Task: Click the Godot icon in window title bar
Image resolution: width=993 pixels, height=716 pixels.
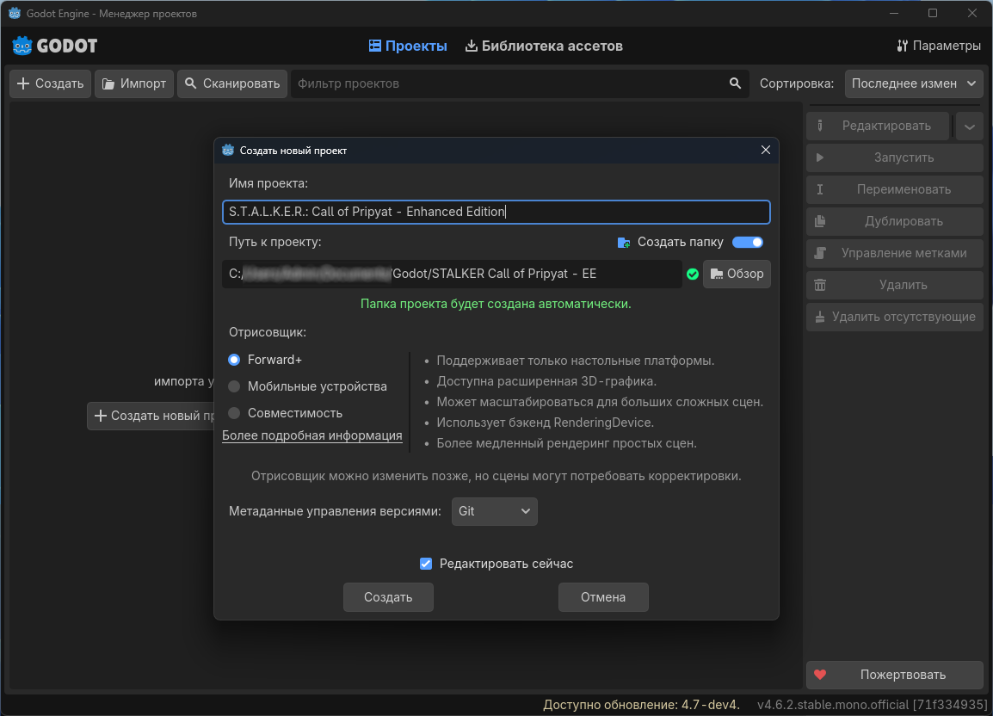Action: pos(15,13)
